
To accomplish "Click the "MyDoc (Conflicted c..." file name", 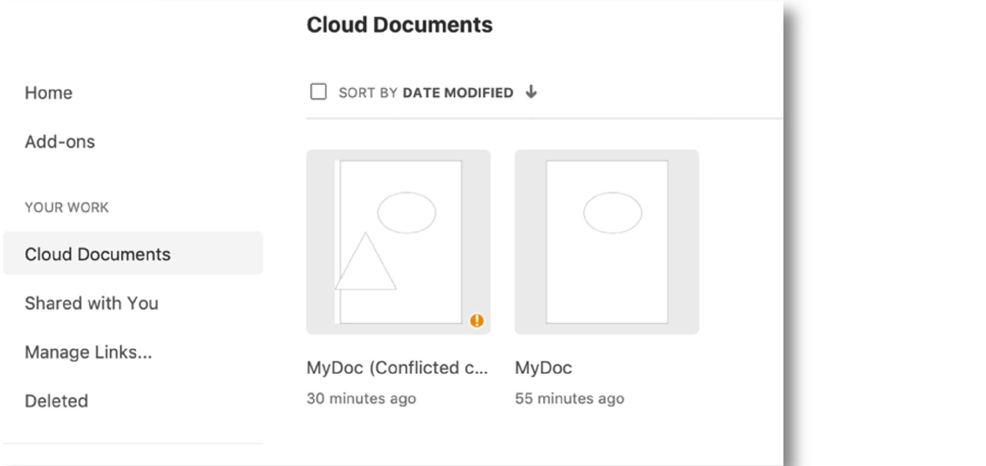I will 397,368.
